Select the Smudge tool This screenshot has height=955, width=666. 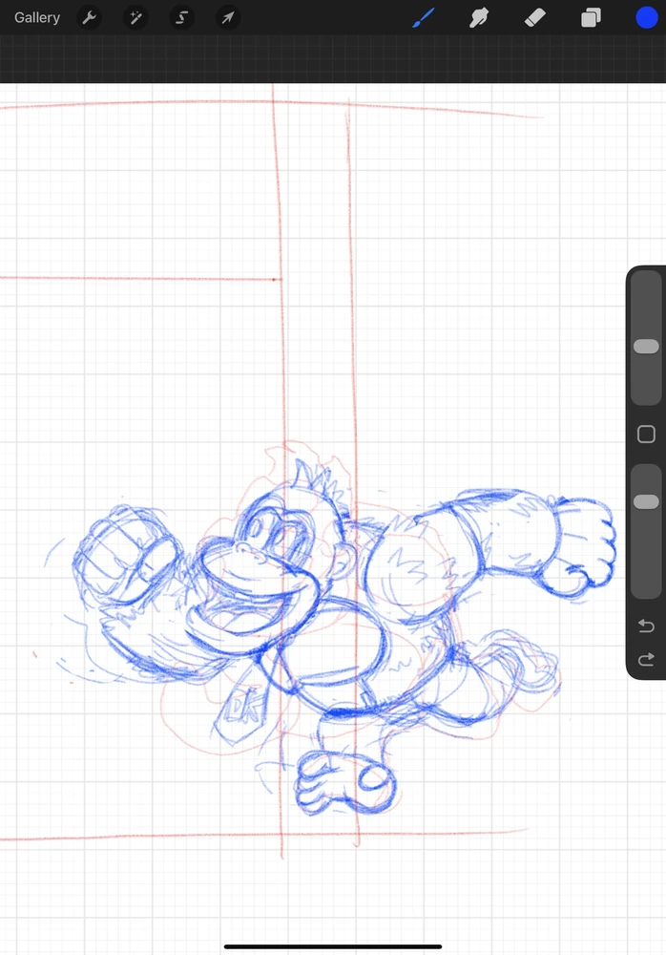pyautogui.click(x=479, y=17)
